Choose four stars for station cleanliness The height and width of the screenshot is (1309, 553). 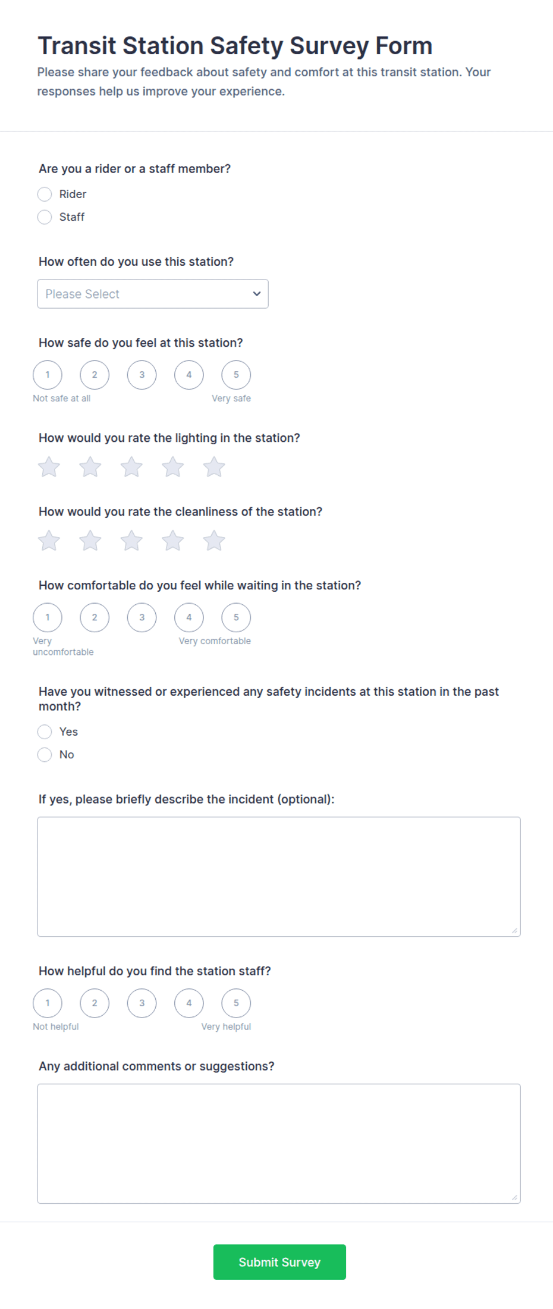pos(173,541)
